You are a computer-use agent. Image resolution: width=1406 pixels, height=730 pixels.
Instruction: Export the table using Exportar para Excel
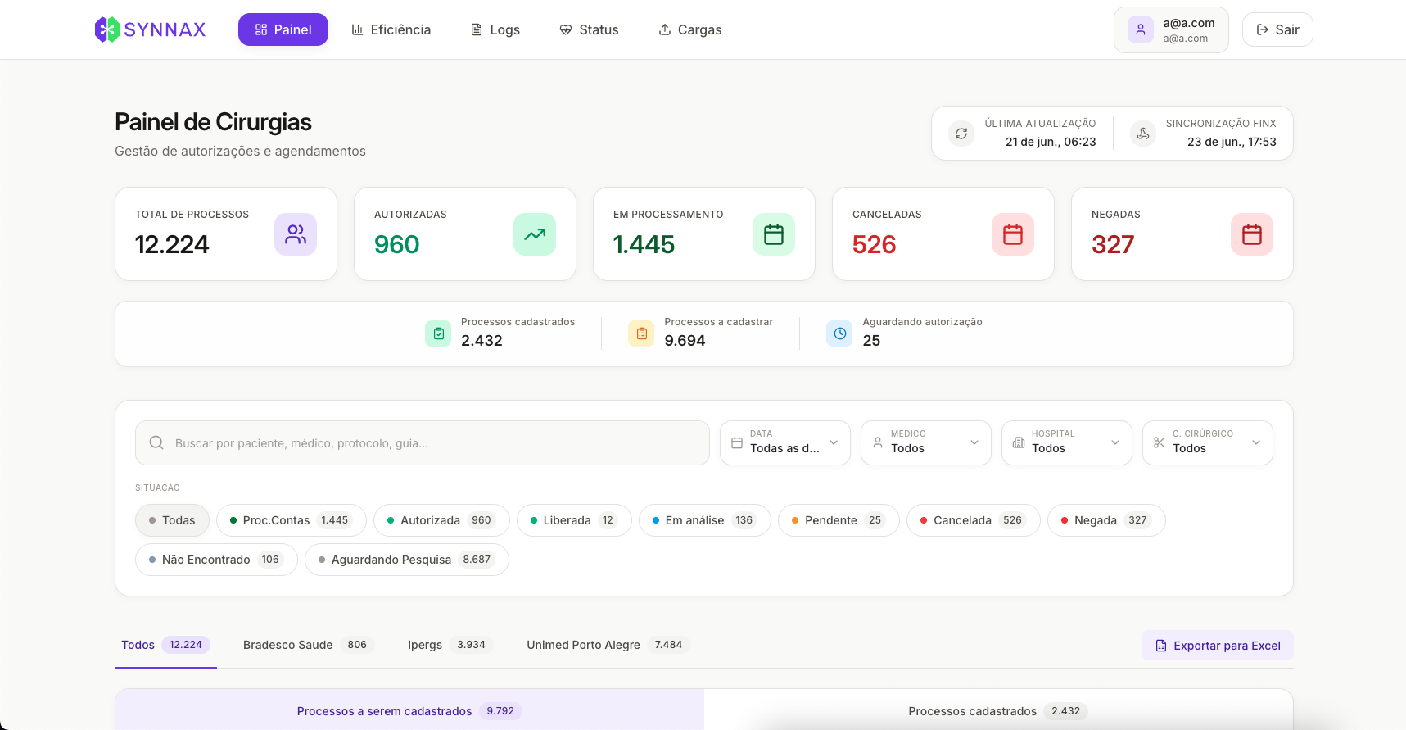click(1218, 646)
